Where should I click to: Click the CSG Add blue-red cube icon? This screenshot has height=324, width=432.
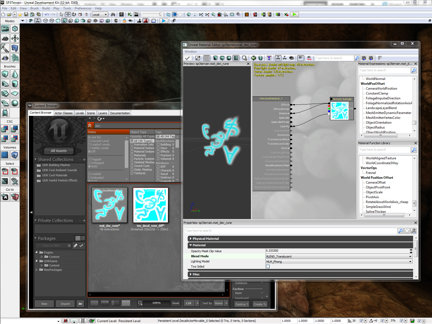(5, 129)
